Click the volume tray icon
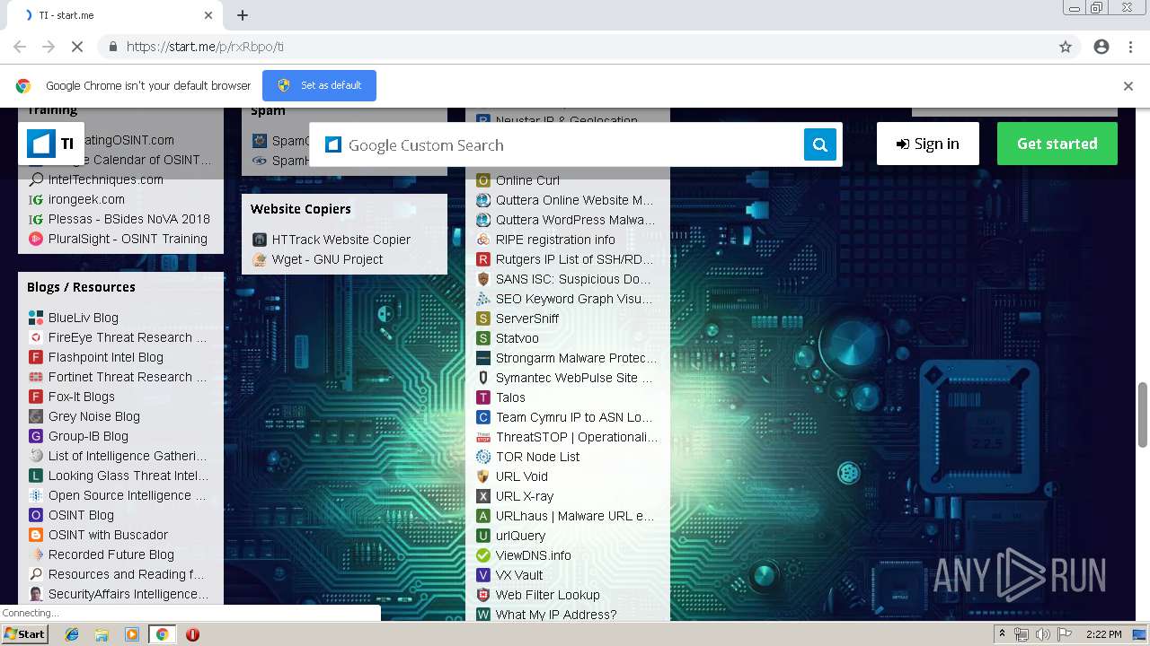The height and width of the screenshot is (646, 1150). pos(1043,634)
